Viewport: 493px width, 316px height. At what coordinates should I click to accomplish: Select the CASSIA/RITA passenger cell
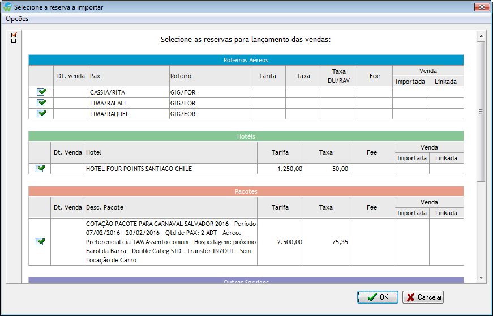tap(129, 92)
